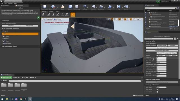Collapse the Landscape Spline details section

point(145,41)
